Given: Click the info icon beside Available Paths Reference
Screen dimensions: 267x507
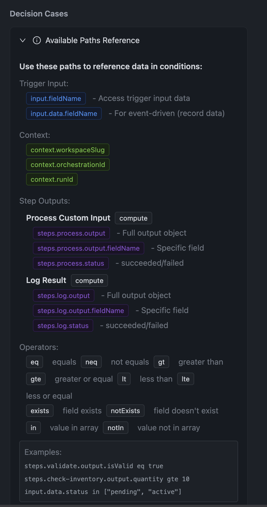Looking at the screenshot, I should [x=37, y=41].
